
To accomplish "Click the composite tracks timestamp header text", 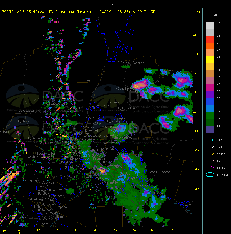I will (x=79, y=12).
